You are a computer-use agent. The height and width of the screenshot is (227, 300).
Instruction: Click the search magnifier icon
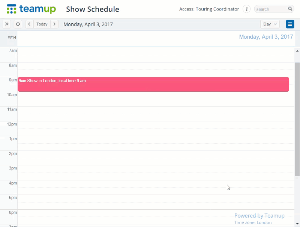pos(290,9)
